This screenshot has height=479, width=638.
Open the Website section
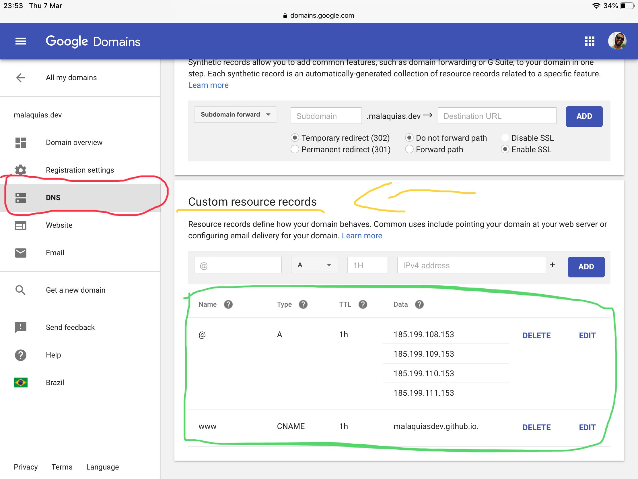[x=59, y=225]
